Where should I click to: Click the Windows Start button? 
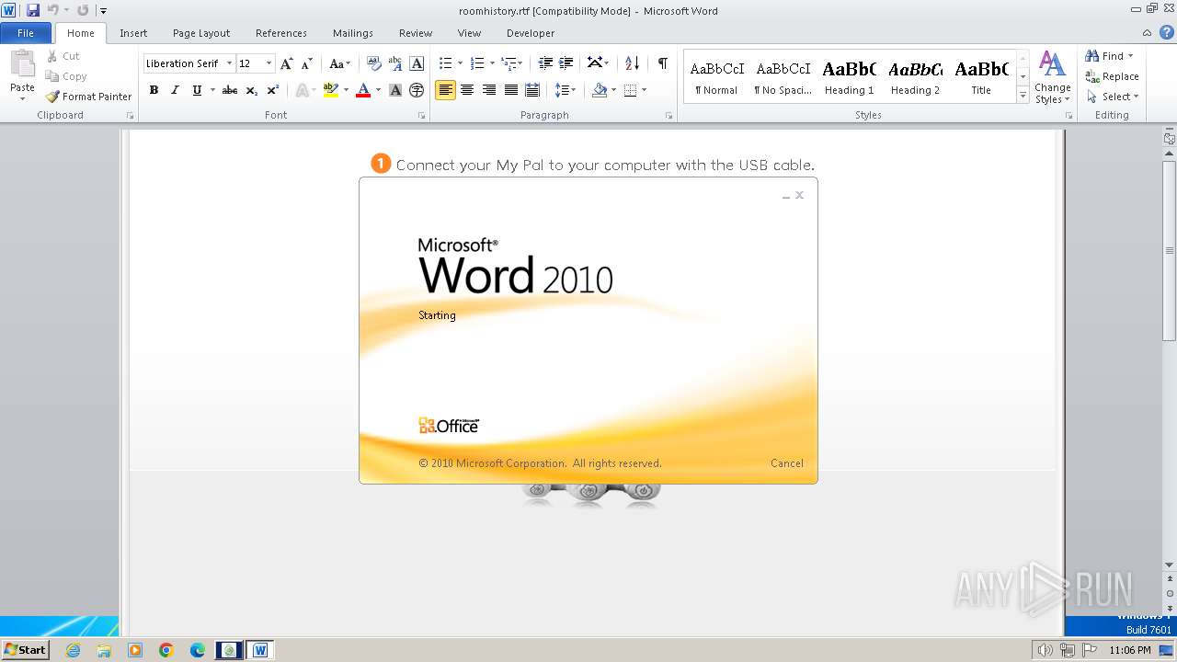coord(25,650)
